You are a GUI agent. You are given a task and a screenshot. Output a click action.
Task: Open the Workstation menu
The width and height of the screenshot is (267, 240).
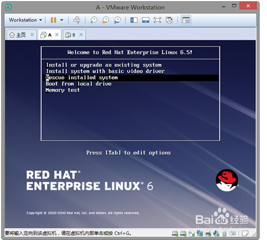click(25, 20)
